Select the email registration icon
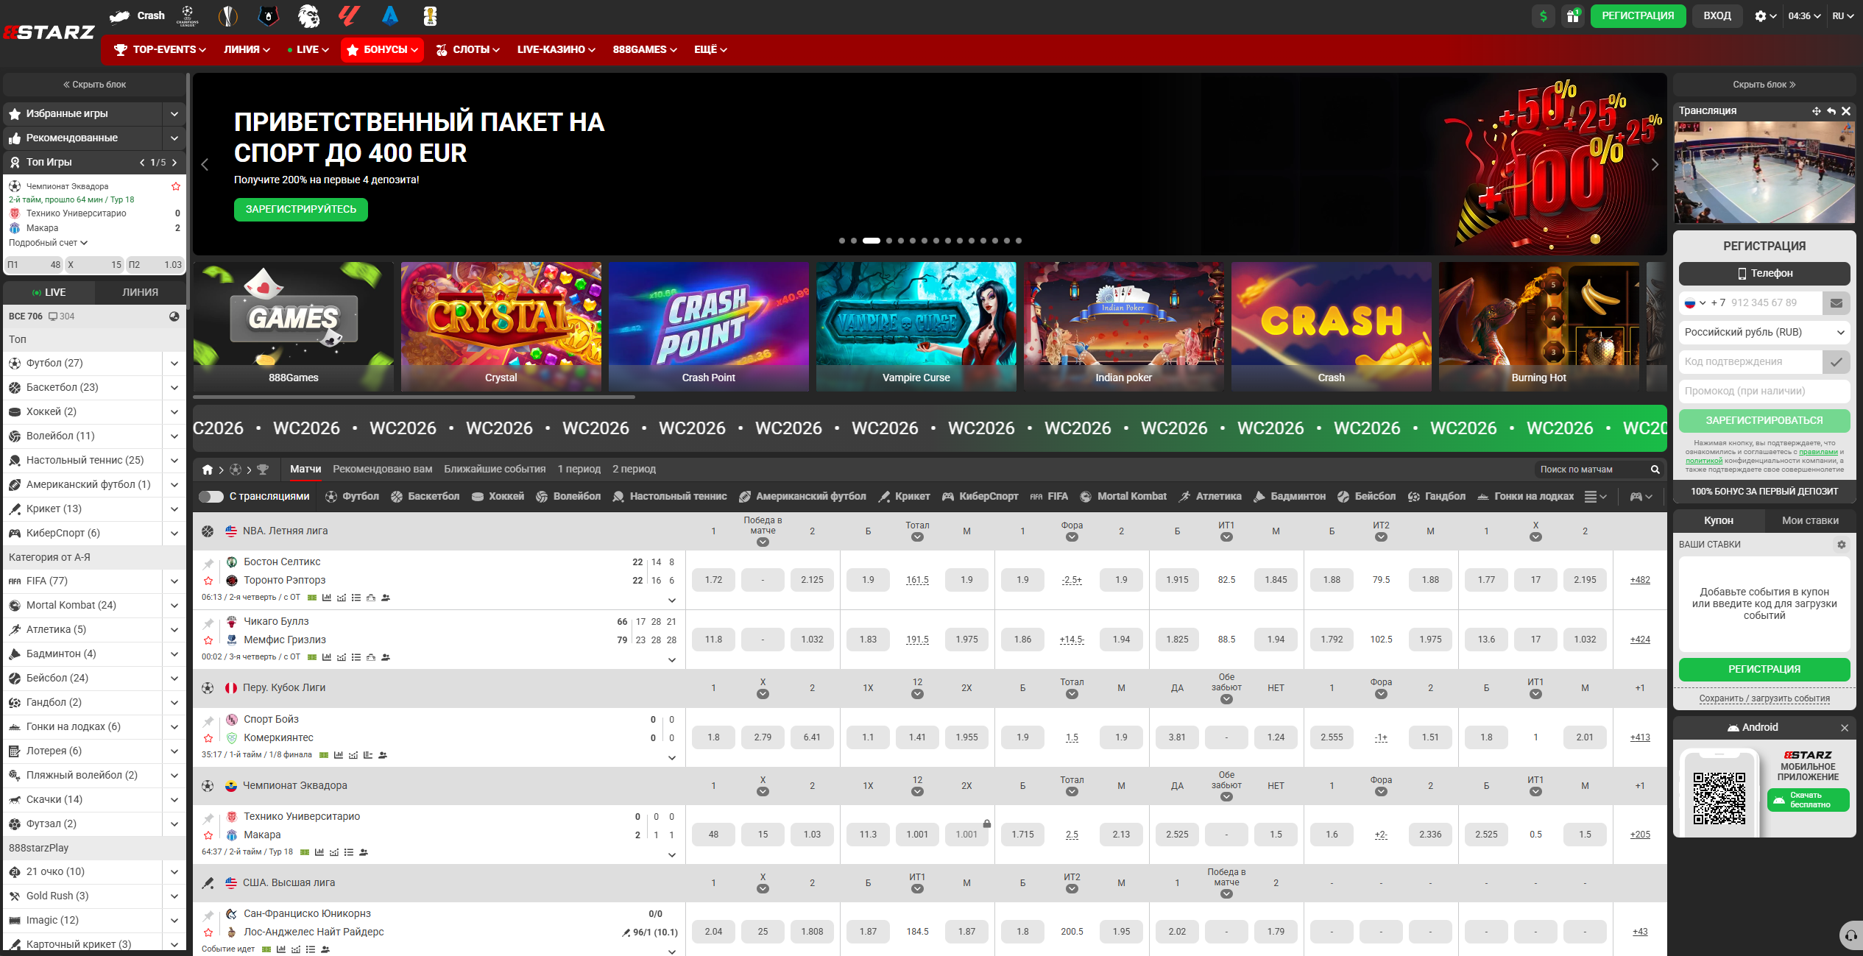Viewport: 1863px width, 956px height. (1837, 302)
